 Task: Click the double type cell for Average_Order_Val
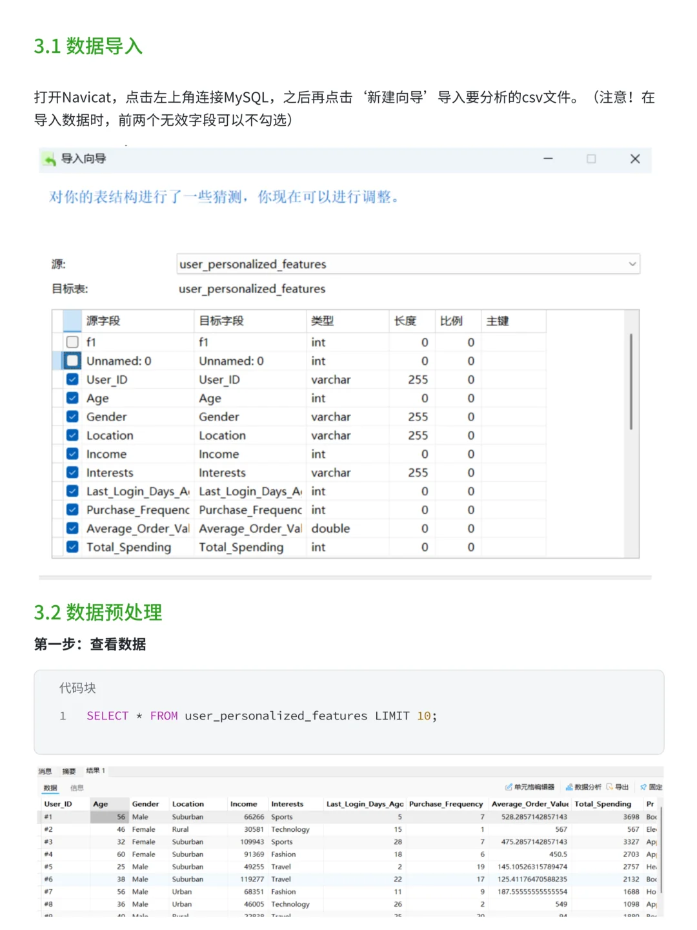pyautogui.click(x=347, y=528)
